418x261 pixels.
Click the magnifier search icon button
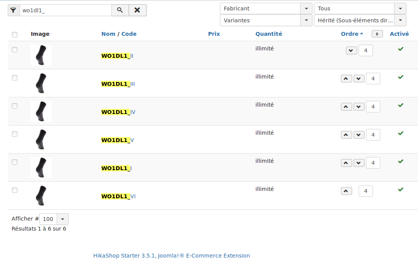tap(120, 10)
